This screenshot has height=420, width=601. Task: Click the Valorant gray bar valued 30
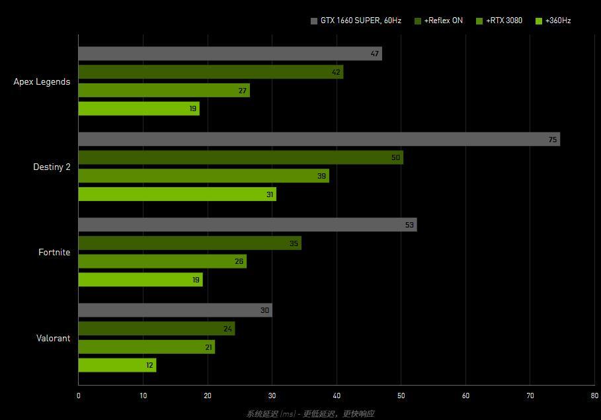coord(175,310)
